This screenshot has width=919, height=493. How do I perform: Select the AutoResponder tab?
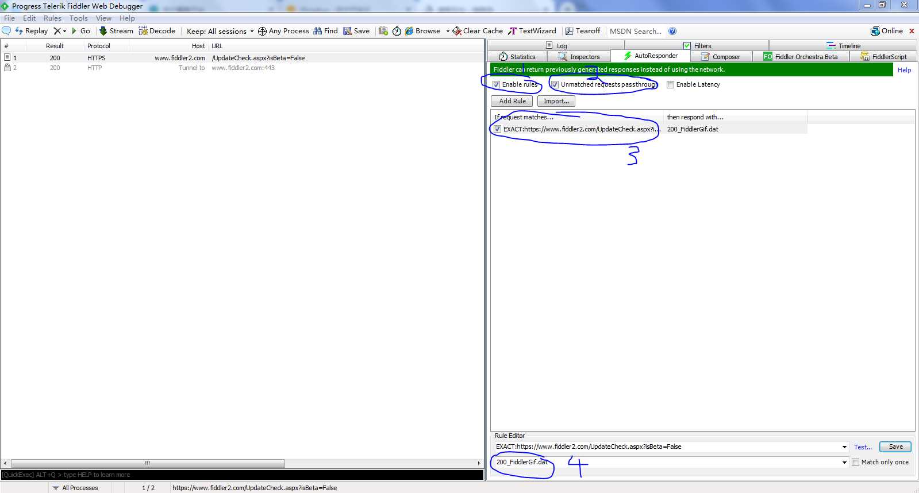[651, 56]
